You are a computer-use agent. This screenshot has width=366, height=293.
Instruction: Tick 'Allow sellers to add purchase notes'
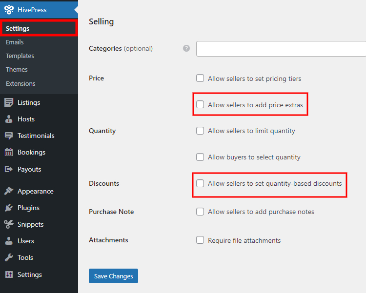pos(200,212)
